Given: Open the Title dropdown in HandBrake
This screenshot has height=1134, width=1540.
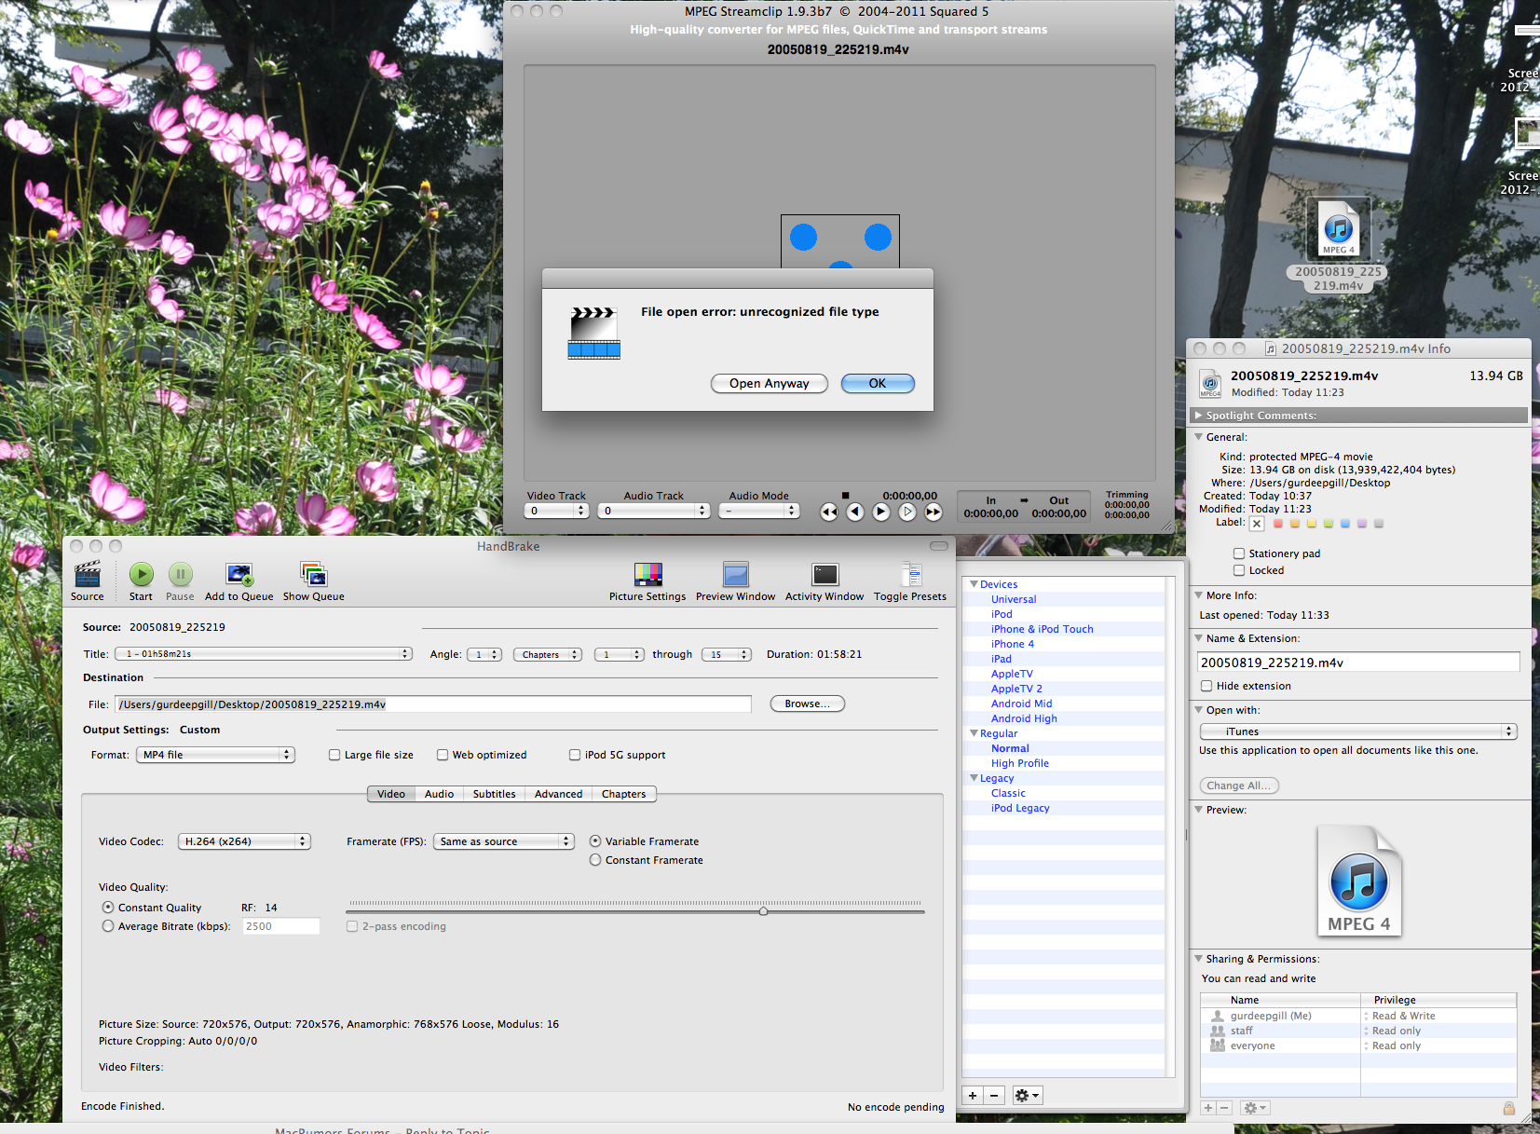Looking at the screenshot, I should click(264, 654).
